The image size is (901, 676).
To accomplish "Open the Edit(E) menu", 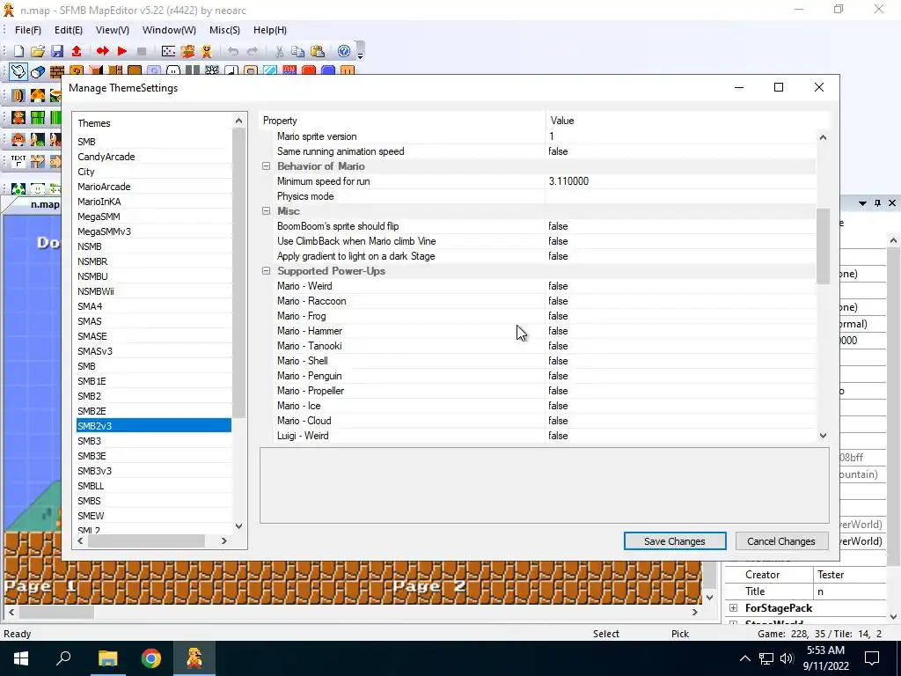I will [x=69, y=30].
